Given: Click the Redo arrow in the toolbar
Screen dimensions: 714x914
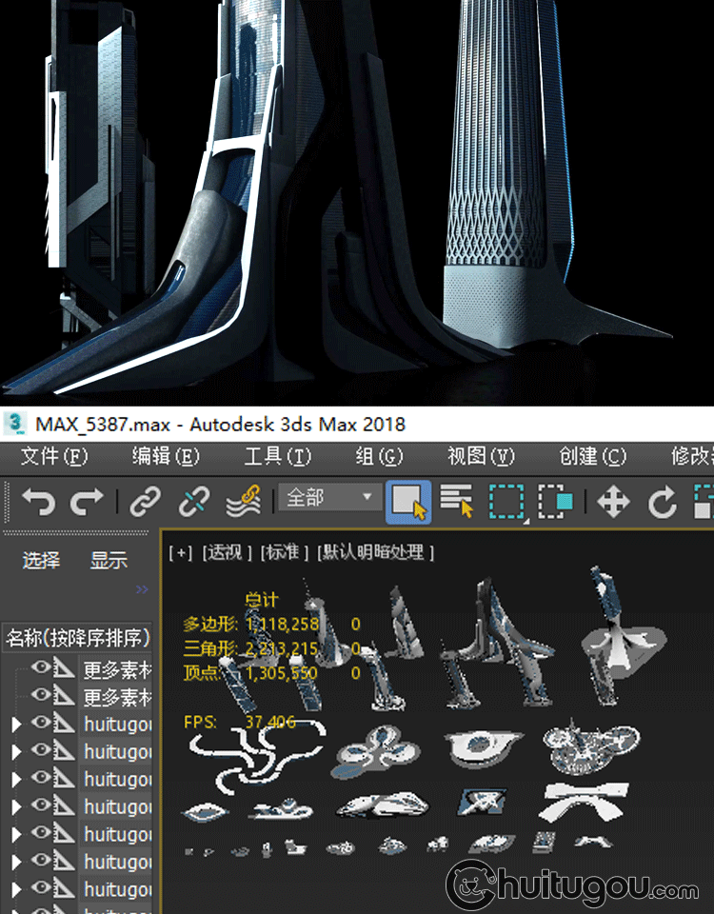Looking at the screenshot, I should (x=88, y=501).
